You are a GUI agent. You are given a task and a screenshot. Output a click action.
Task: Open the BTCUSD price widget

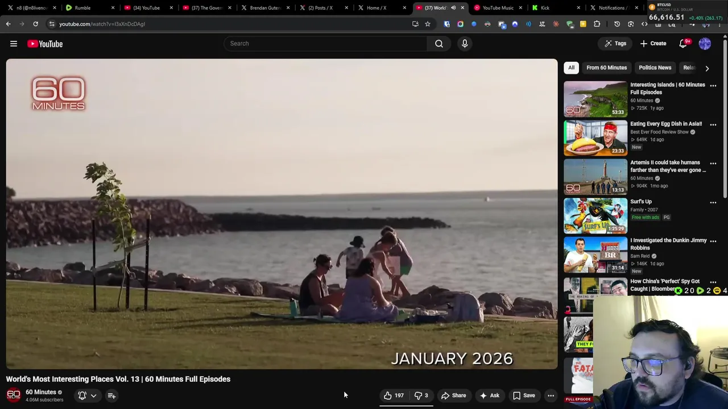tap(685, 12)
